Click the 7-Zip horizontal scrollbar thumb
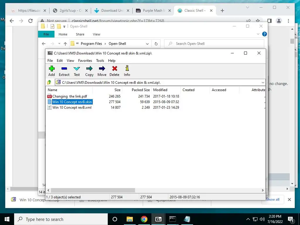This screenshot has height=225, width=300. point(93,190)
